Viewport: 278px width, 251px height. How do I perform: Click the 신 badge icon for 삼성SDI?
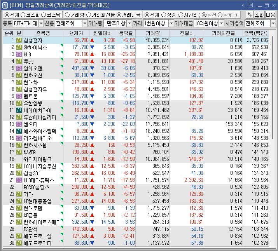[19, 173]
